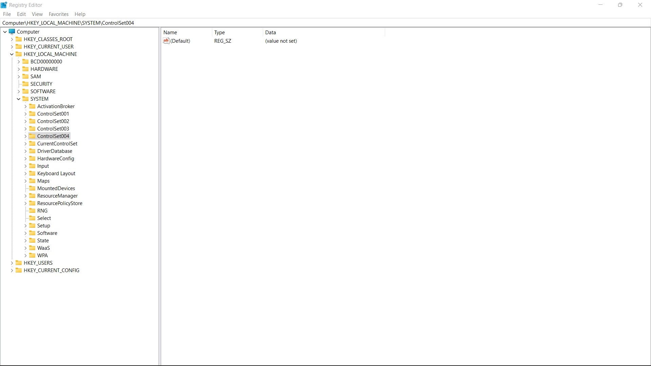Click the BCD00000000 folder icon

[x=25, y=61]
